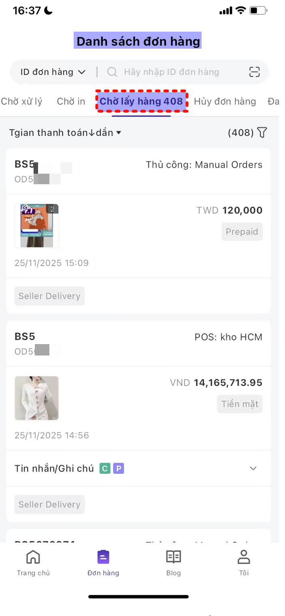The height and width of the screenshot is (616, 285).
Task: Open the ID đơn hàng dropdown
Action: tap(53, 72)
